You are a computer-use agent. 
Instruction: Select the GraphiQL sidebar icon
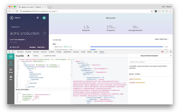tap(11, 63)
